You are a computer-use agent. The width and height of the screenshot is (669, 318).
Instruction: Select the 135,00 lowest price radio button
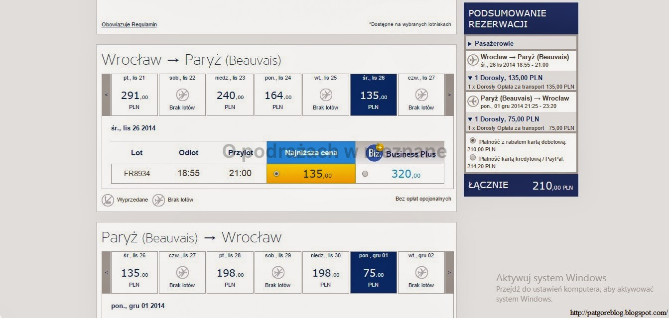pyautogui.click(x=276, y=174)
